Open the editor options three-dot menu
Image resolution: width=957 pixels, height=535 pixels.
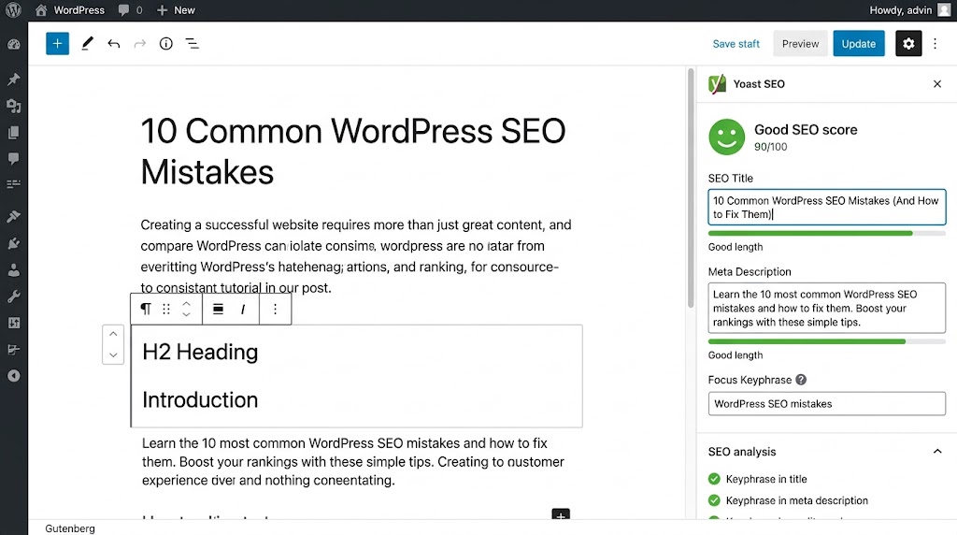(935, 44)
